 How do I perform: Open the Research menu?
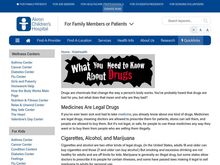[x=168, y=40]
